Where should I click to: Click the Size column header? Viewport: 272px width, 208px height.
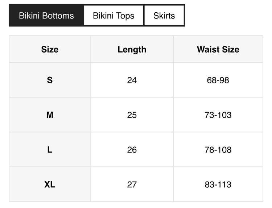pos(50,50)
